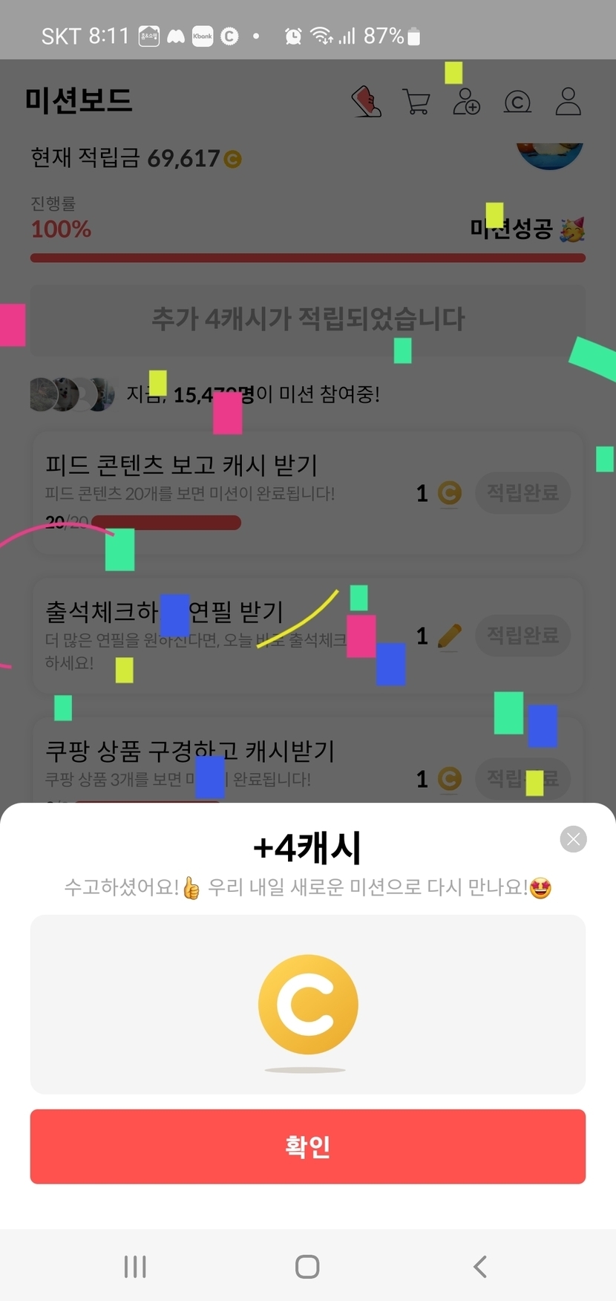Open the profile icon
Viewport: 616px width, 1301px height.
(569, 102)
